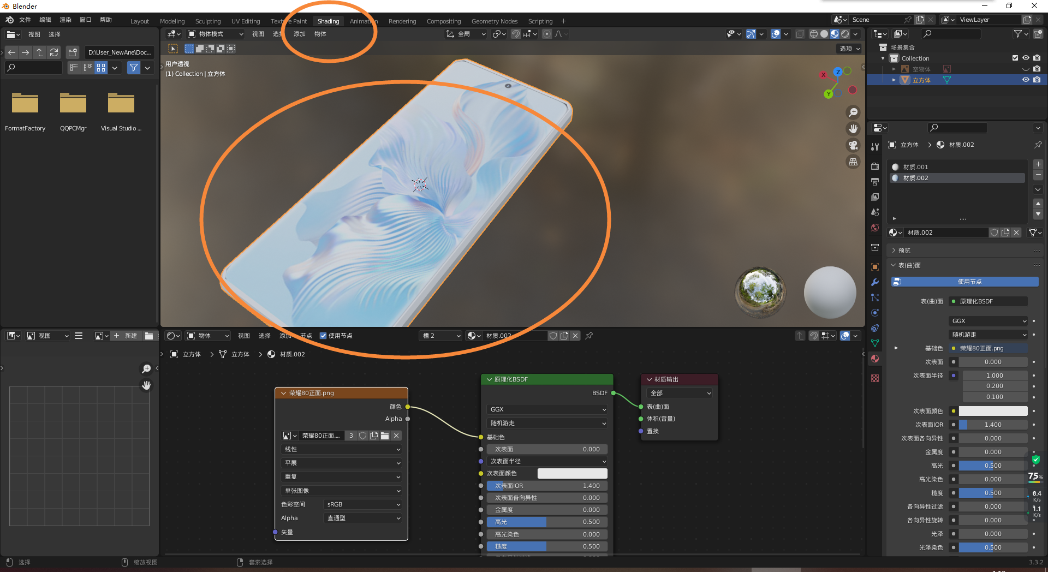Switch viewport to solid shading
The image size is (1048, 572).
[824, 34]
